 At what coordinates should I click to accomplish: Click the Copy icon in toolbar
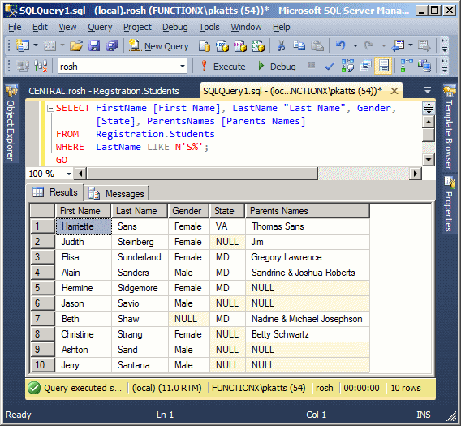pos(299,46)
